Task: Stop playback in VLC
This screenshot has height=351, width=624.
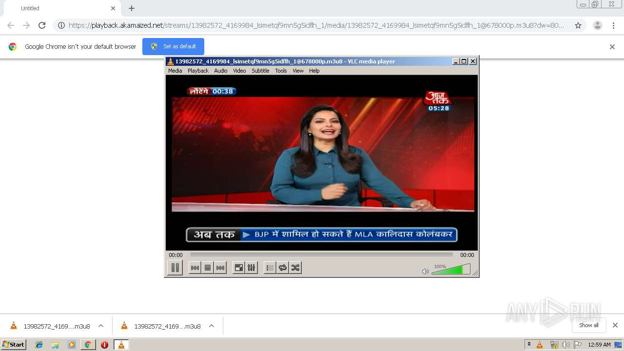Action: 208,268
